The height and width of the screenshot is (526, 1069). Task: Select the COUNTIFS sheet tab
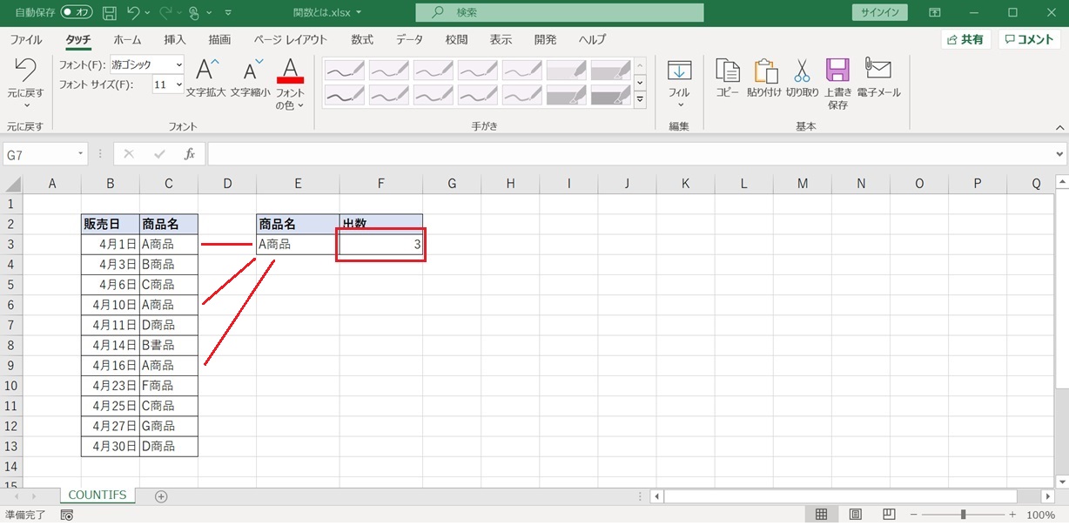[97, 496]
